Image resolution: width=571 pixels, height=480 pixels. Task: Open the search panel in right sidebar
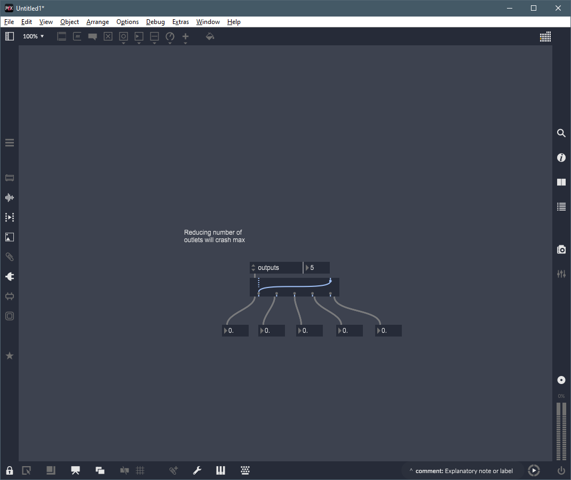[x=561, y=133]
